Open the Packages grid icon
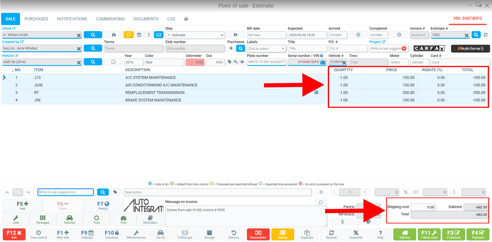Viewport: 492px width, 242px height. click(x=43, y=219)
